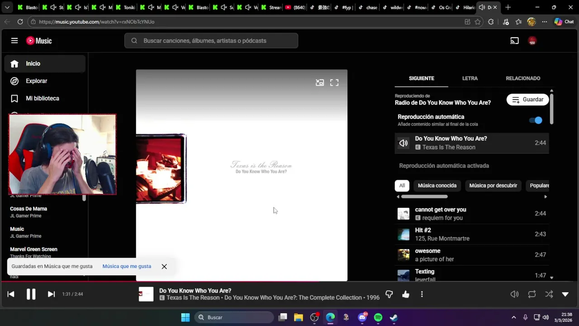Open the hamburger guide menu
This screenshot has height=326, width=579.
click(x=14, y=41)
